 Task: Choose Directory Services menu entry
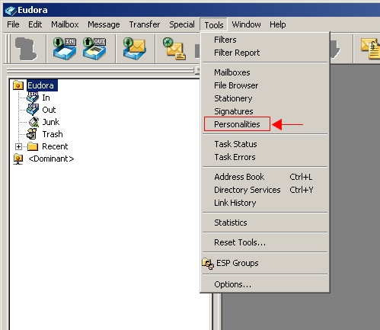(x=265, y=190)
